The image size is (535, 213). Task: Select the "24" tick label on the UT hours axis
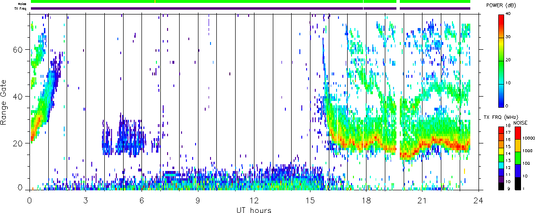tap(479, 200)
